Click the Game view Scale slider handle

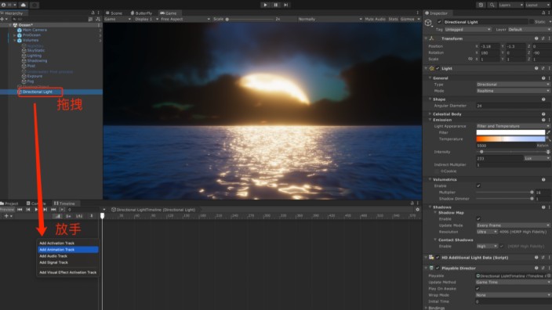pyautogui.click(x=227, y=19)
